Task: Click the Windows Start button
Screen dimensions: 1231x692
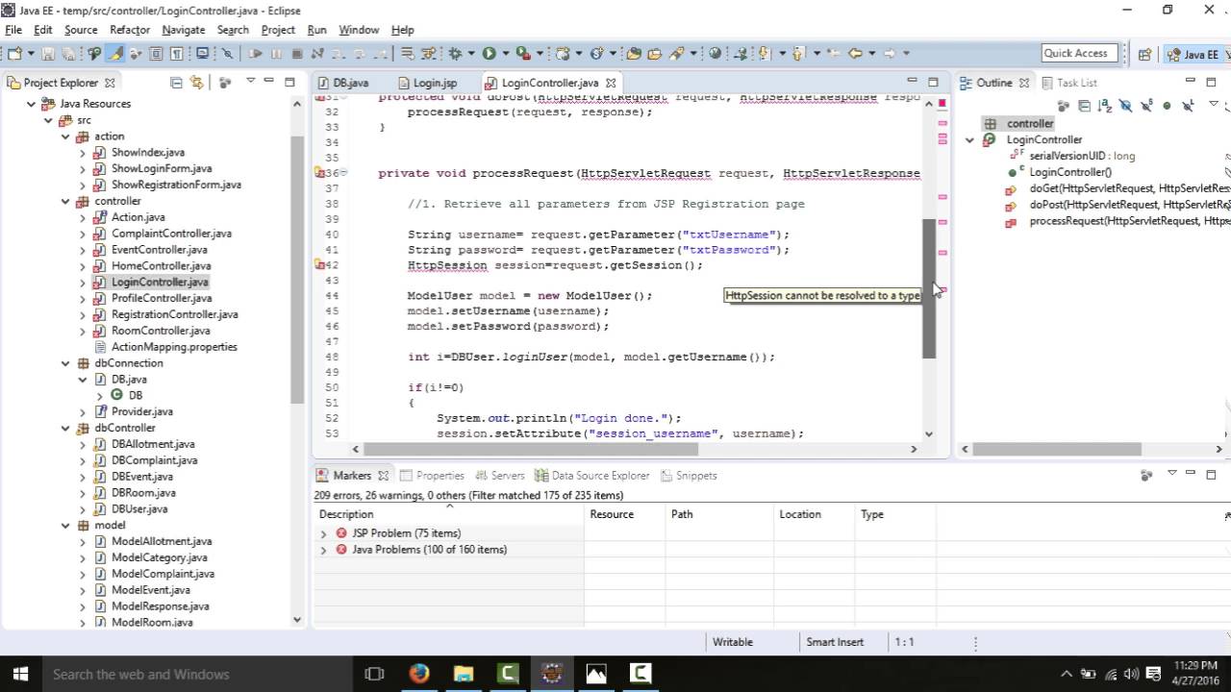Action: (x=19, y=674)
